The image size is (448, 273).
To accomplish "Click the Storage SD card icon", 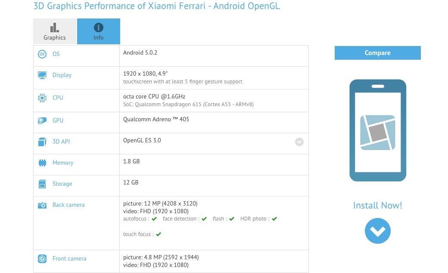I will tap(42, 184).
